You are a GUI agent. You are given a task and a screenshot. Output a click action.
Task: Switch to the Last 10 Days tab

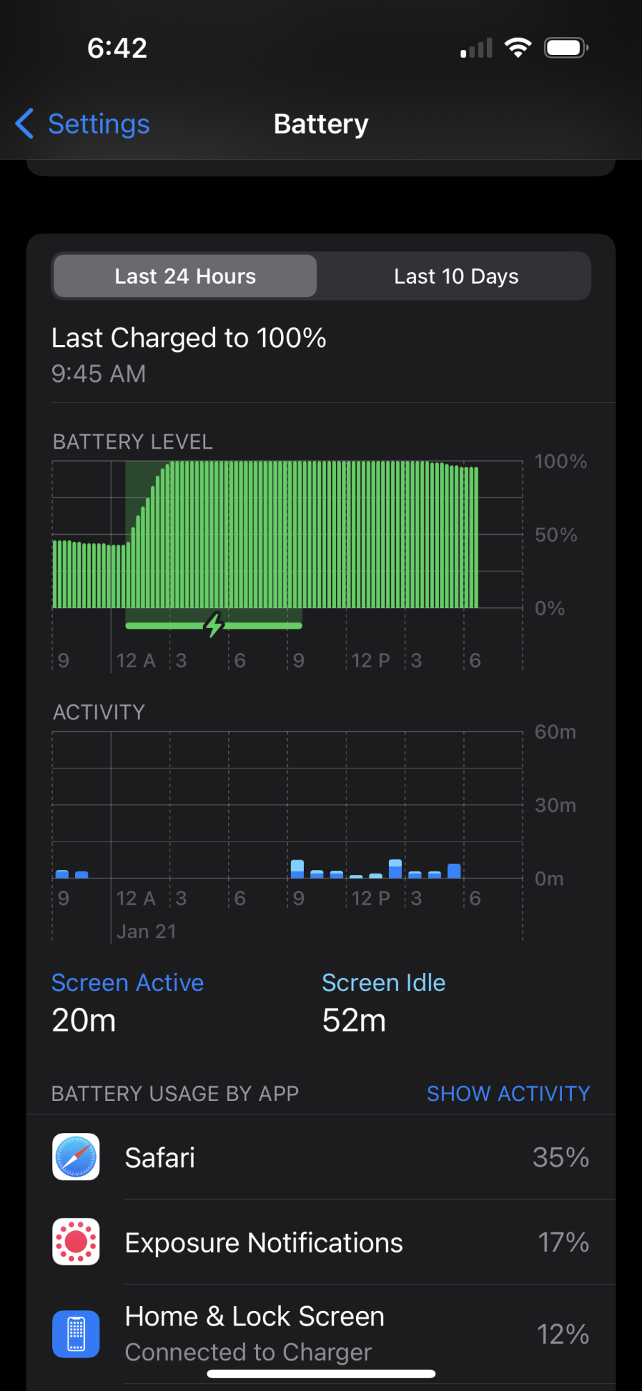(456, 276)
